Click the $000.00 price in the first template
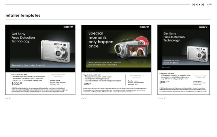 point(17,84)
